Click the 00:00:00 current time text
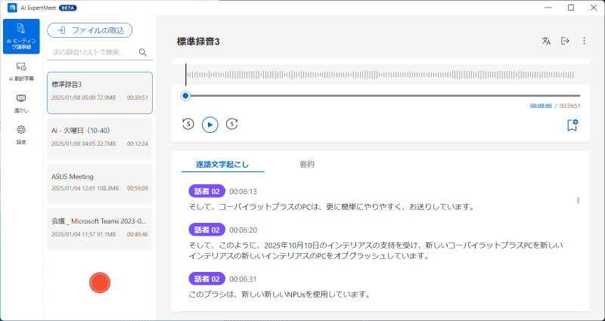Viewport: 605px width, 321px height. click(x=541, y=106)
